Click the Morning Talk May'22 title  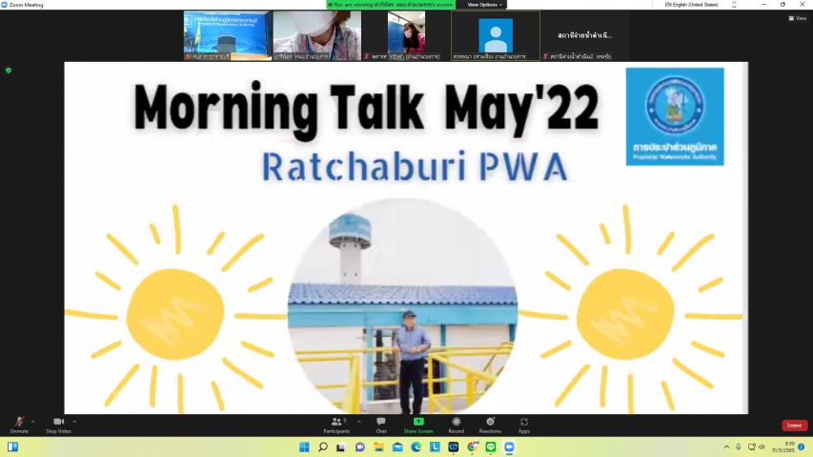pos(366,109)
